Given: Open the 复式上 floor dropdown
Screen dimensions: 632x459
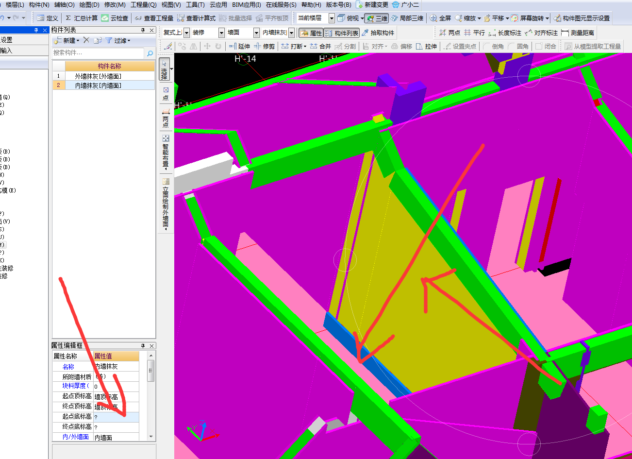Looking at the screenshot, I should (x=186, y=33).
